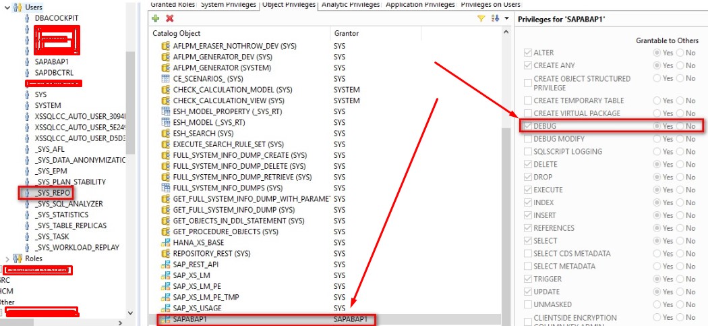Toggle the DEBUG privilege checkbox

click(528, 126)
